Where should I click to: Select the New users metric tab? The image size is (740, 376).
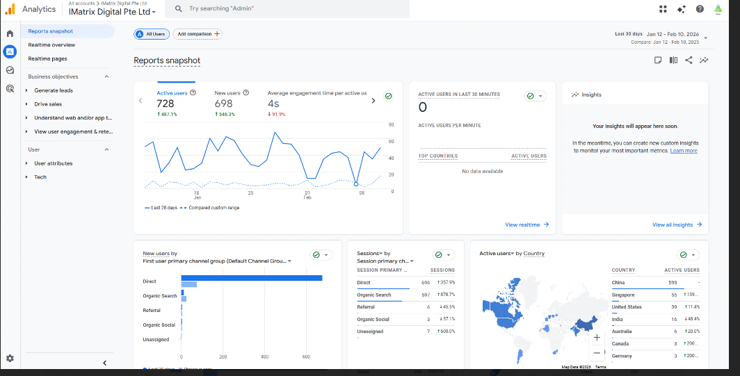pyautogui.click(x=224, y=99)
